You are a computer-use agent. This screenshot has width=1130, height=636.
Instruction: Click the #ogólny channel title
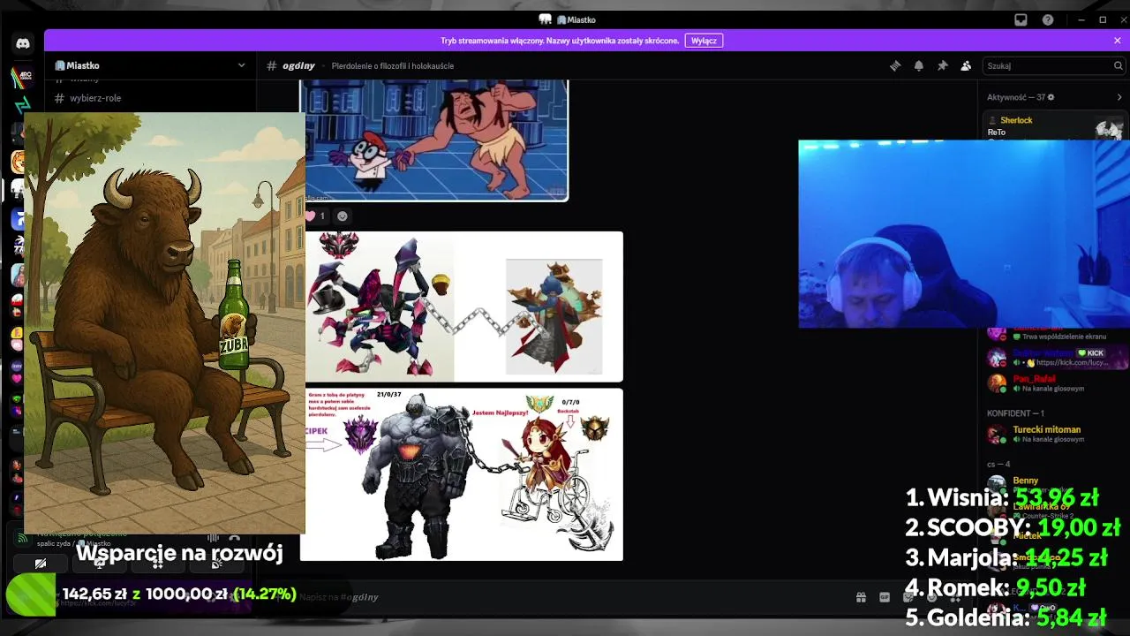click(299, 65)
